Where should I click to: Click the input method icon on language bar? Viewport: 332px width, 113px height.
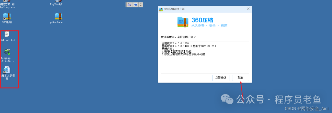click(x=129, y=5)
